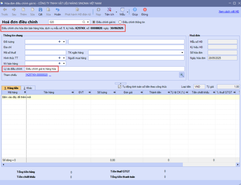Image resolution: width=241 pixels, height=185 pixels.
Task: Toggle Tự động tính toán số tiền checkbox
Action: 119,87
